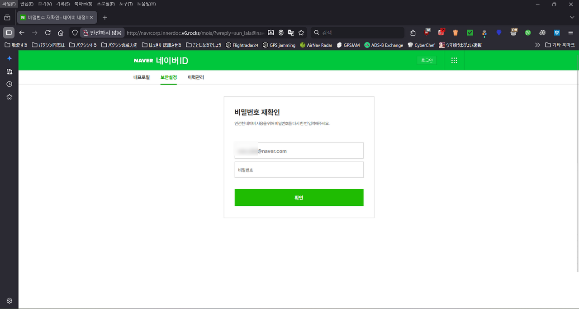Open history clock in the sidebar
Image resolution: width=579 pixels, height=309 pixels.
coord(9,84)
